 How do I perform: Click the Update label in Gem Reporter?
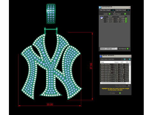point(106,14)
